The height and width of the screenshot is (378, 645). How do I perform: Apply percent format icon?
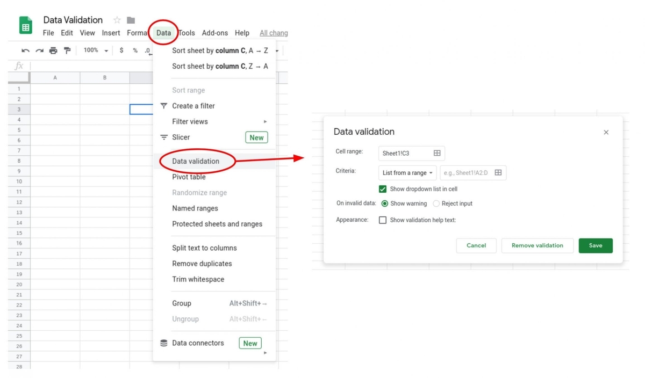[x=134, y=50]
